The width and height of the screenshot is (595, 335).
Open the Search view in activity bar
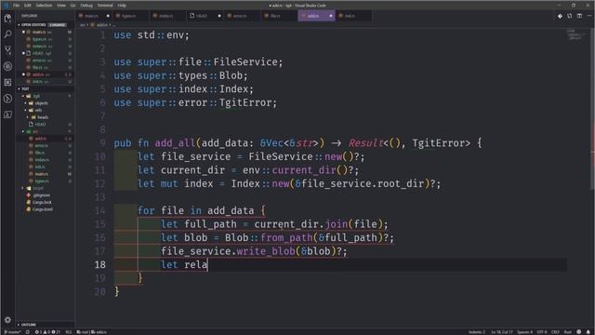(7, 34)
